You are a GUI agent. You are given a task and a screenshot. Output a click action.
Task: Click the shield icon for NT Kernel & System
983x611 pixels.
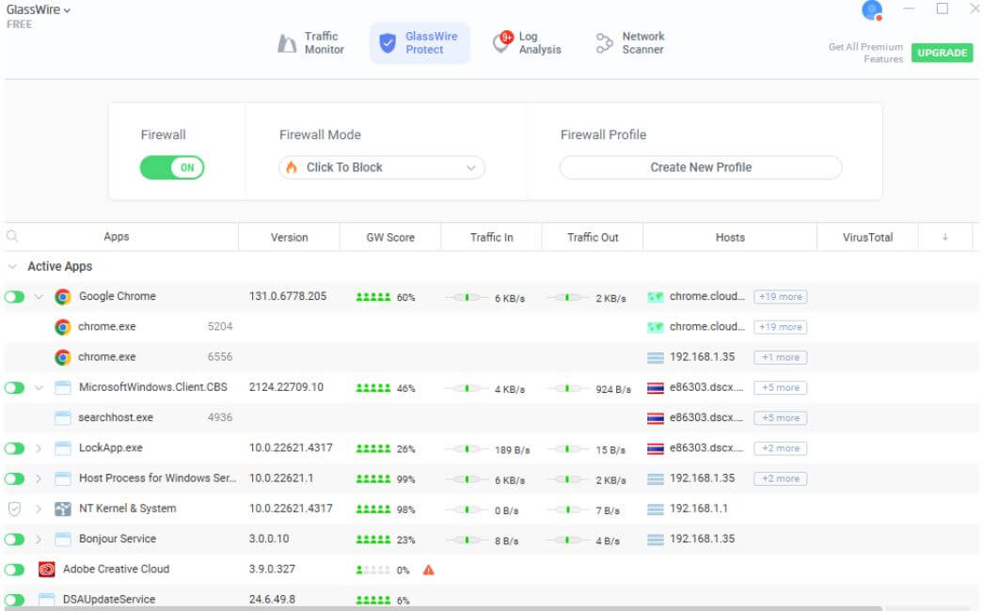(14, 509)
